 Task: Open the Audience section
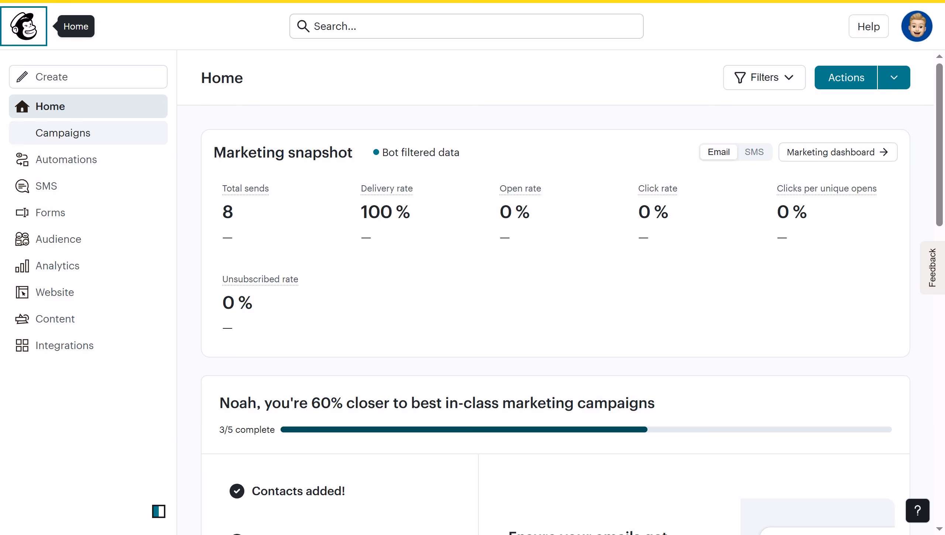(x=88, y=239)
